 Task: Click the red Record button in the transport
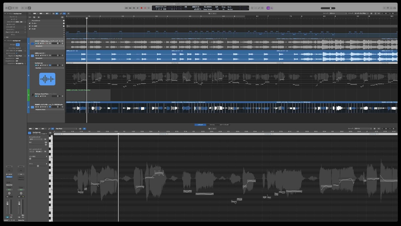142,8
